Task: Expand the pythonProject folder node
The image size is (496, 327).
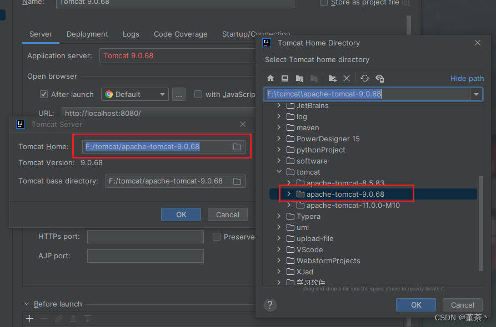Action: 279,150
